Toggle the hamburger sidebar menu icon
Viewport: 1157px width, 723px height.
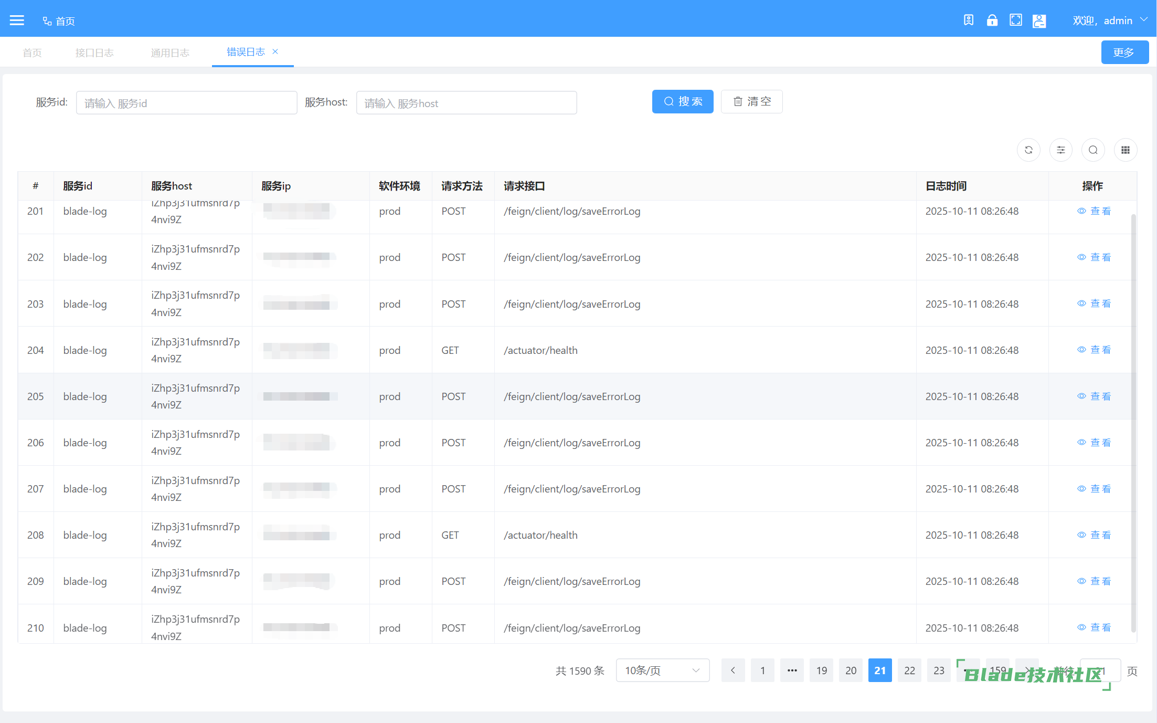[x=17, y=20]
